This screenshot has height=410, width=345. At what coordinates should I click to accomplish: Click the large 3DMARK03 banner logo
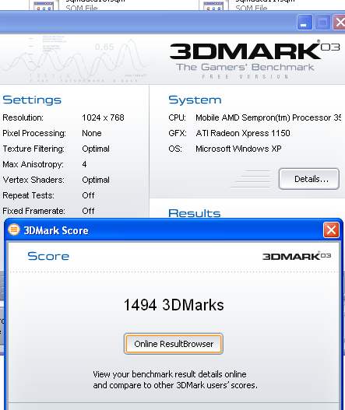pyautogui.click(x=255, y=51)
